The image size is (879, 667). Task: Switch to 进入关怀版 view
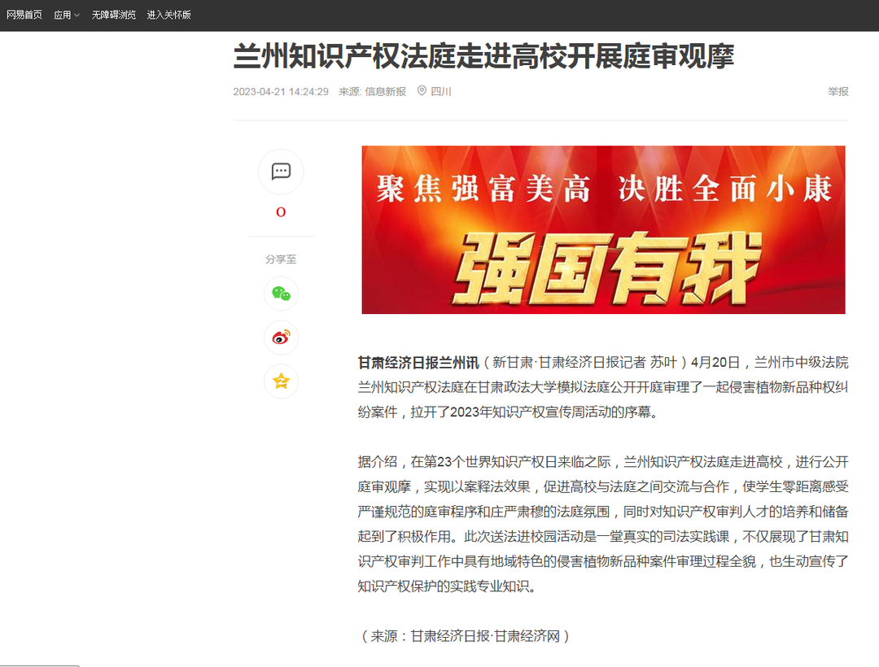[168, 15]
